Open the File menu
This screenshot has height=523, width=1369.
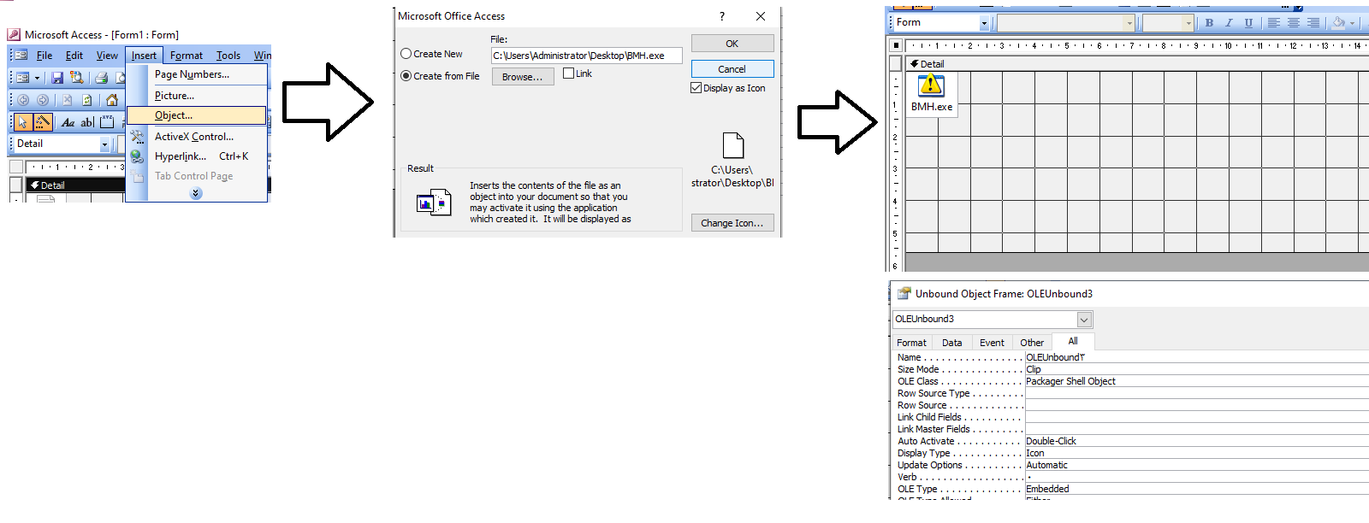[x=44, y=56]
